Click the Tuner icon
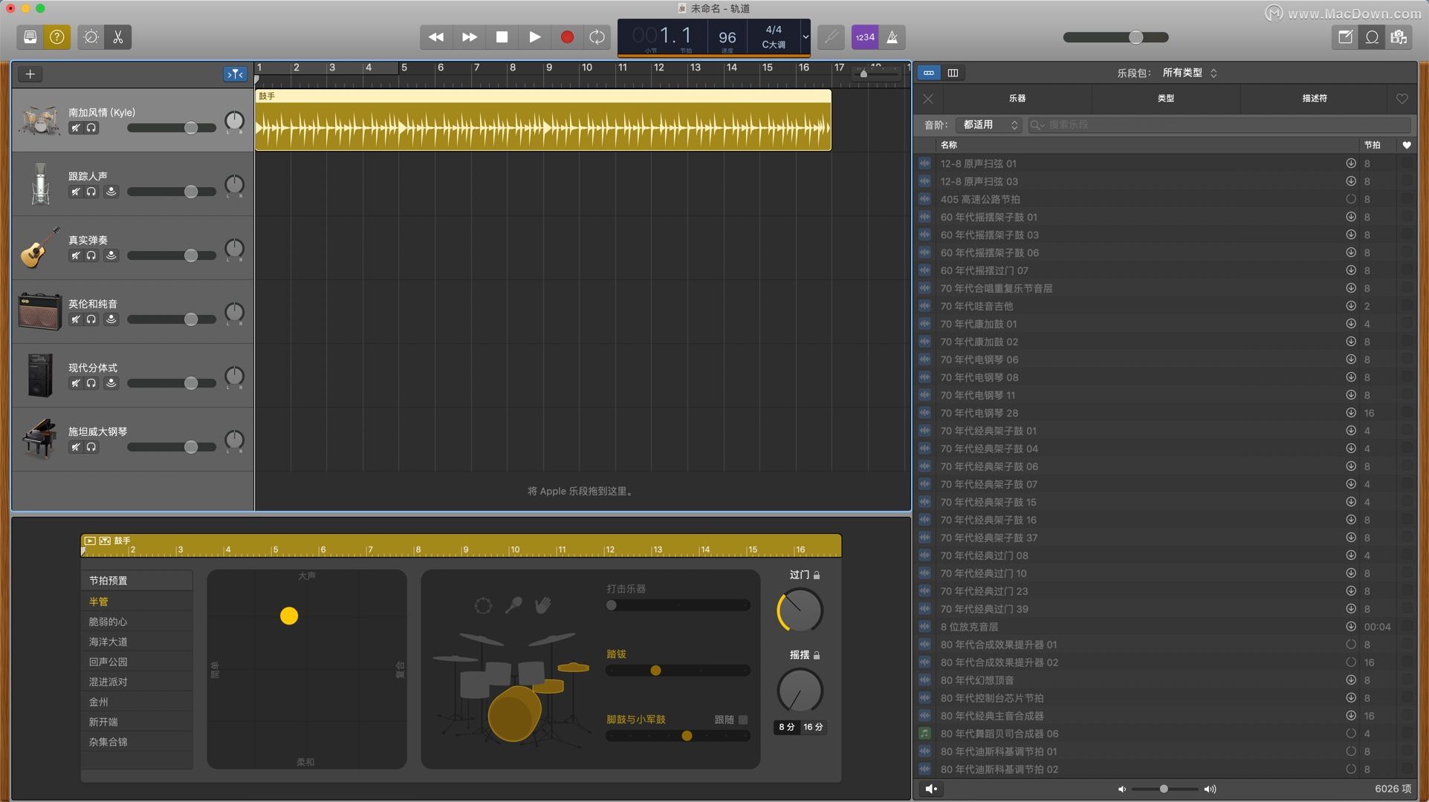 tap(831, 37)
